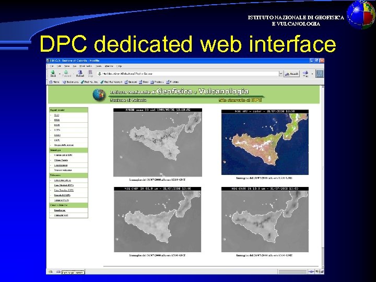Screen dimensions: 376x282
Task: Click the Stromboli telecamera link
Action: tap(62, 195)
